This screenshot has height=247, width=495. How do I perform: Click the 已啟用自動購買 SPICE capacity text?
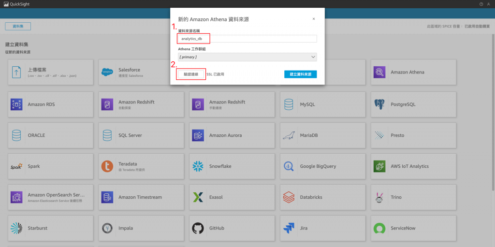pos(477,26)
